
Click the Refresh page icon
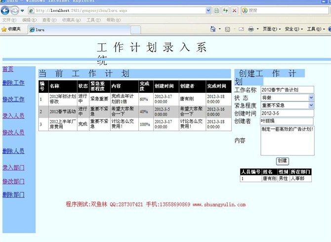pyautogui.click(x=225, y=10)
